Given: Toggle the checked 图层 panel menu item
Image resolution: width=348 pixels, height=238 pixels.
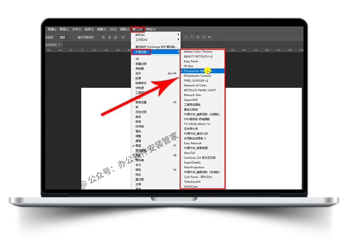Looking at the screenshot, I should (138, 146).
